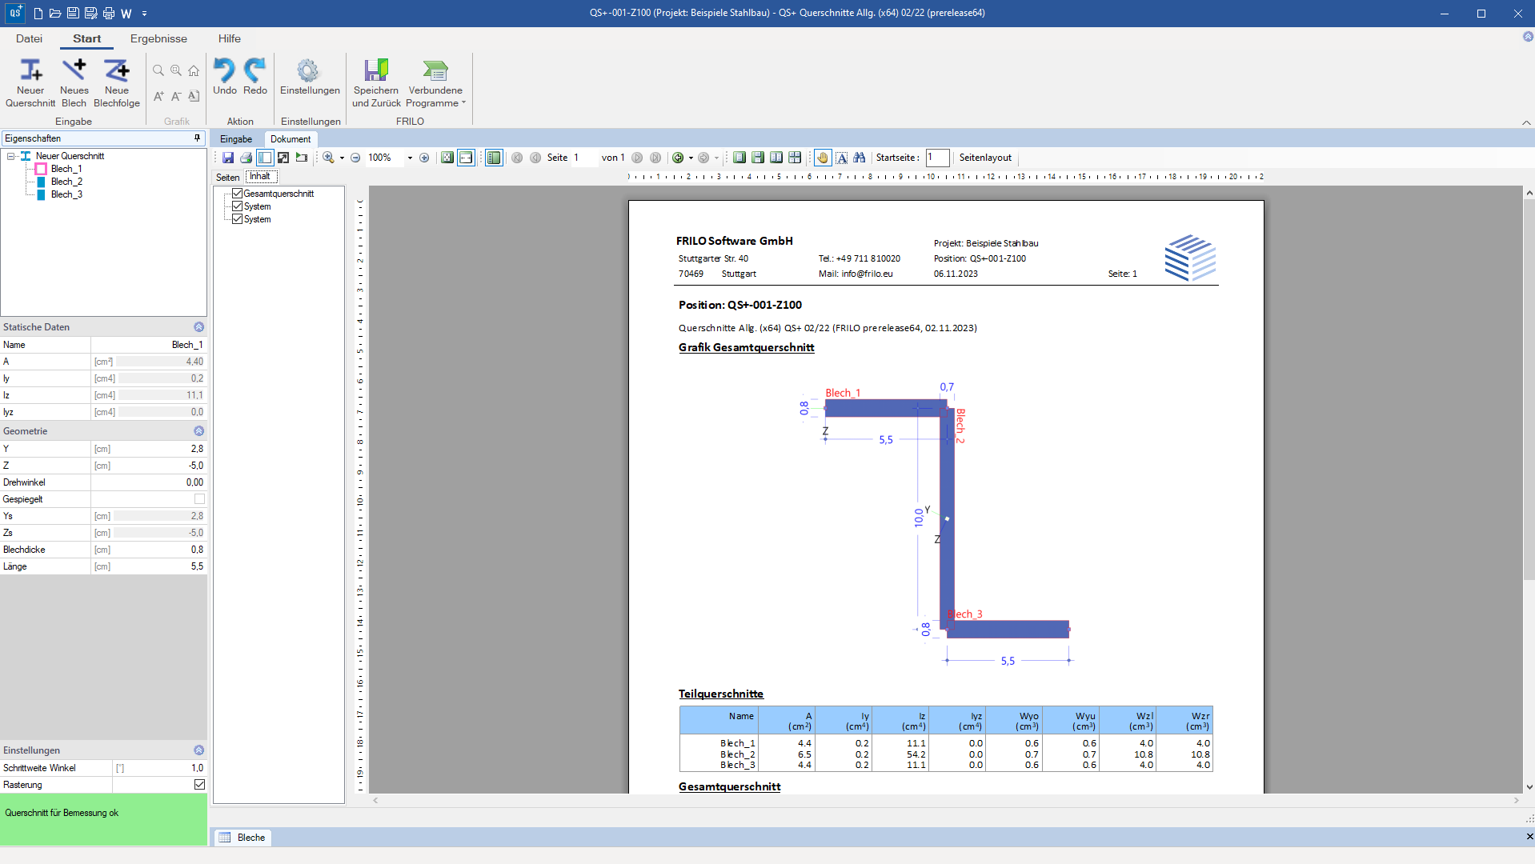
Task: Open the Hilfe tab
Action: 230,38
